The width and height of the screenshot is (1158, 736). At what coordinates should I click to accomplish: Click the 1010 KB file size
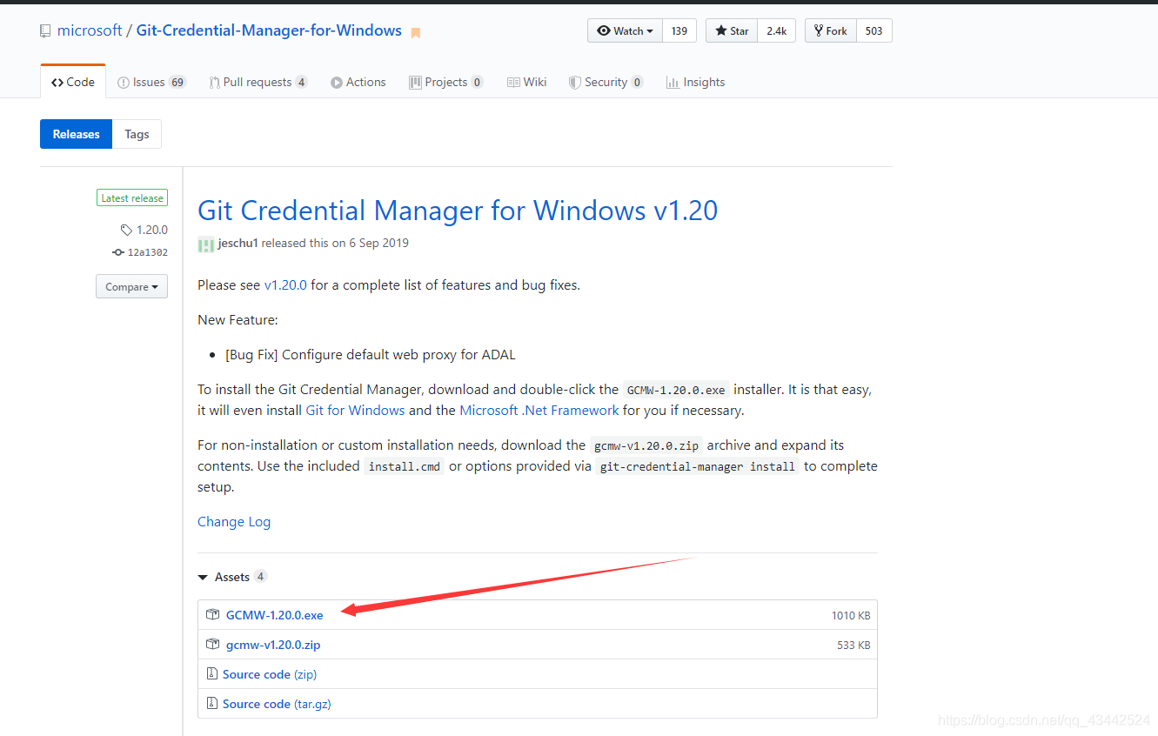coord(851,615)
